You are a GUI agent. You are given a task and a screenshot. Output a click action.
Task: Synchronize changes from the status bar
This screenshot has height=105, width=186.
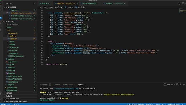(9, 104)
